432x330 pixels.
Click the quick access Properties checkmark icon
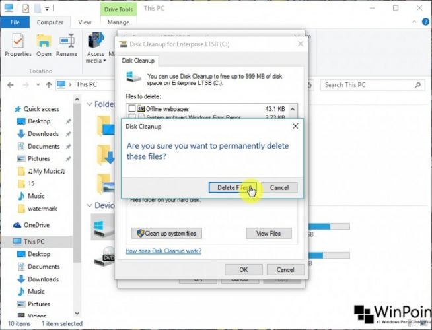point(26,9)
